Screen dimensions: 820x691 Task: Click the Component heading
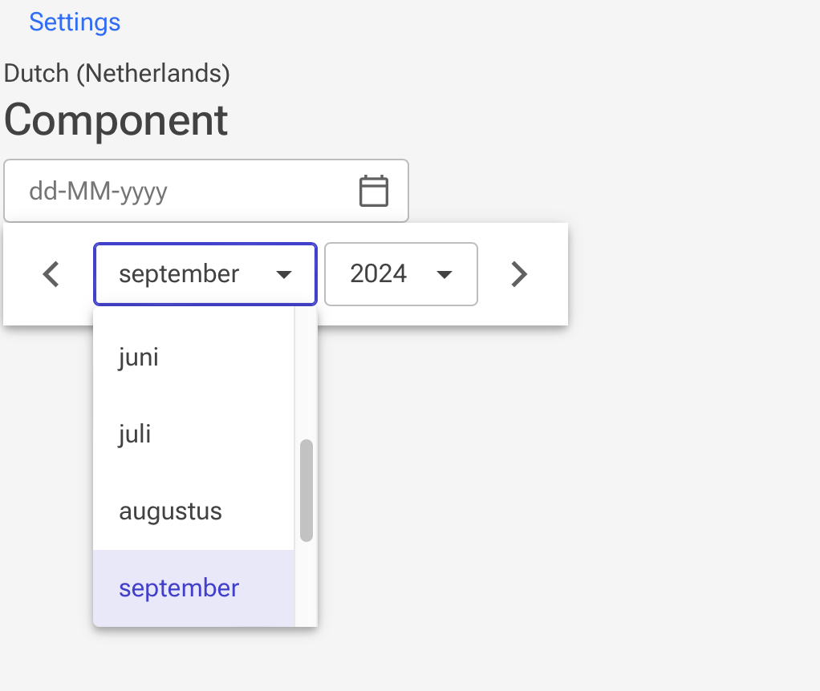coord(116,120)
